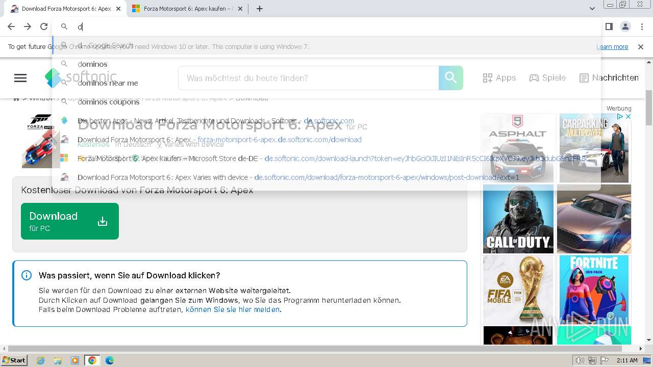Open Windows Explorer from the taskbar
653x367 pixels.
(x=57, y=360)
